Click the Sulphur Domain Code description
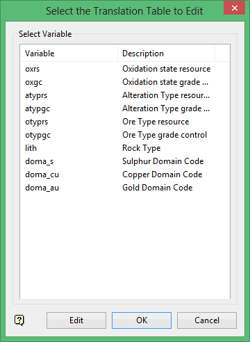 163,161
